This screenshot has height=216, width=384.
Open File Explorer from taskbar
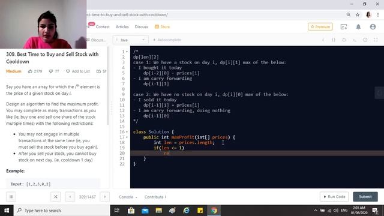click(x=158, y=211)
